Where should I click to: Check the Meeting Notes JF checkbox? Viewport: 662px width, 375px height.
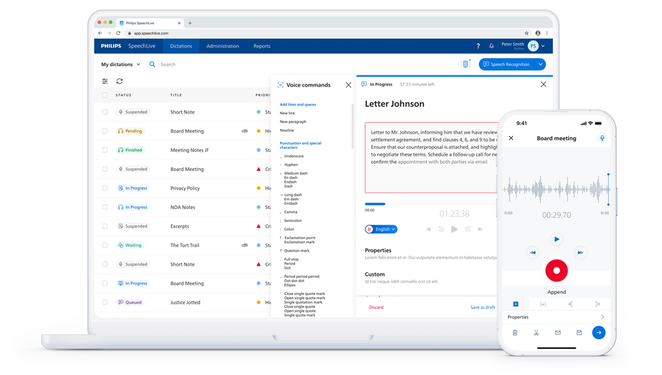point(105,150)
